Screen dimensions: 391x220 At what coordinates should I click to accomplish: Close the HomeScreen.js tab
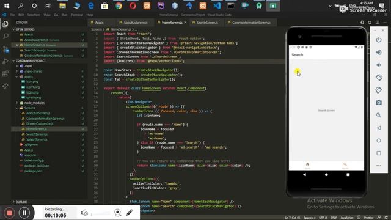[185, 23]
